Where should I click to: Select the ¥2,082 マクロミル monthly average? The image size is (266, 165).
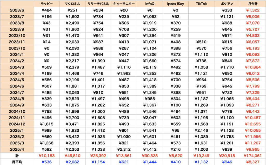point(72,162)
